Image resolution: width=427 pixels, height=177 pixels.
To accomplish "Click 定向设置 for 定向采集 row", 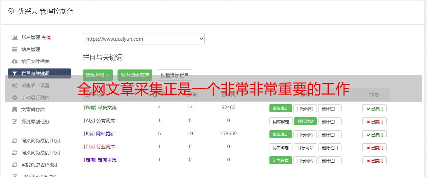I will [281, 160].
